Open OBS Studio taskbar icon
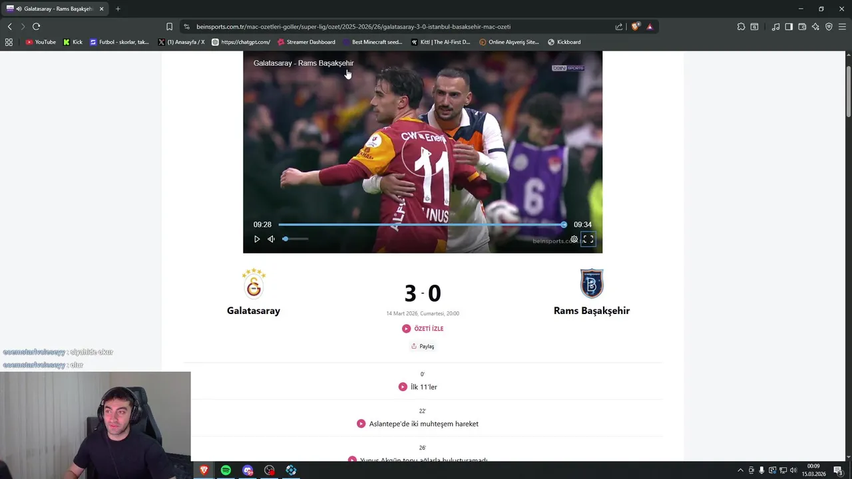 [269, 470]
